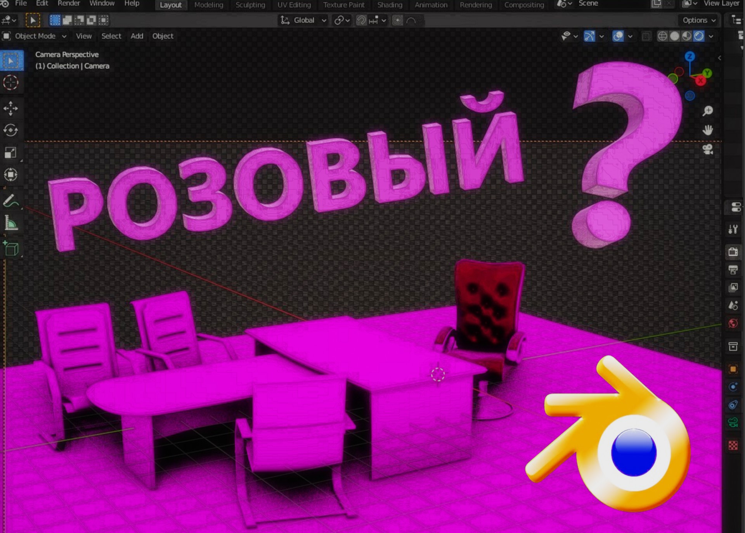Click the zoom magnifier viewport icon
This screenshot has width=745, height=533.
pyautogui.click(x=708, y=111)
